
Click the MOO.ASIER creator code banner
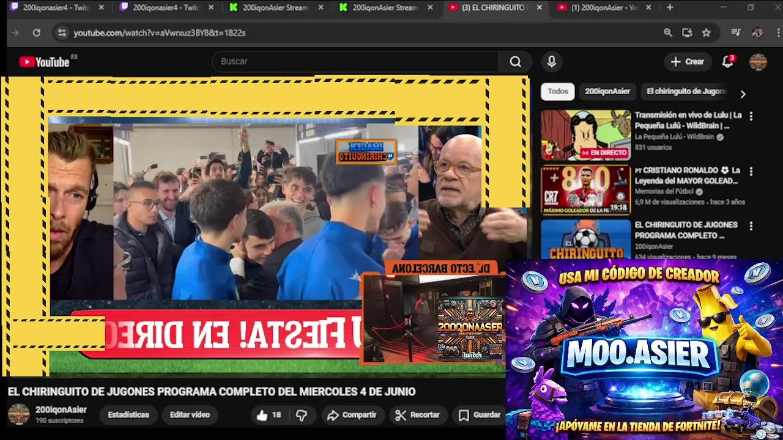(x=644, y=350)
